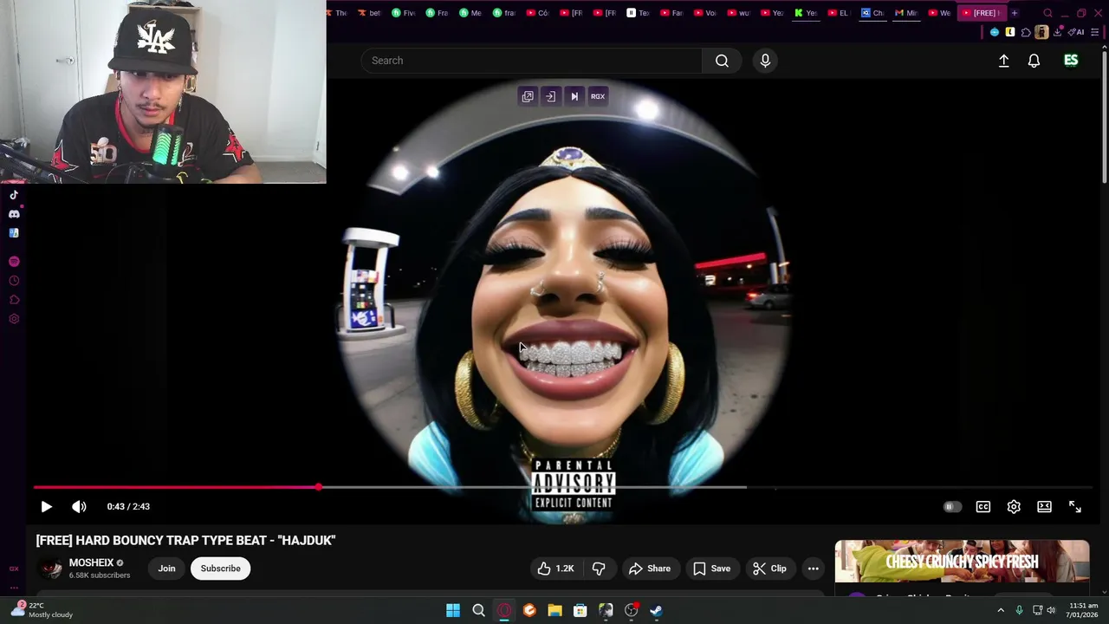Click the skip-next icon on video overlay
Image resolution: width=1109 pixels, height=624 pixels.
click(574, 96)
